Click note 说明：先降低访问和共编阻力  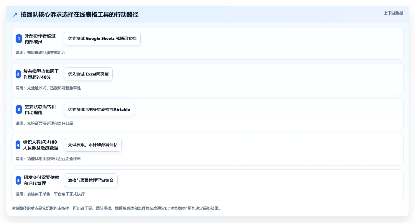[40, 53]
